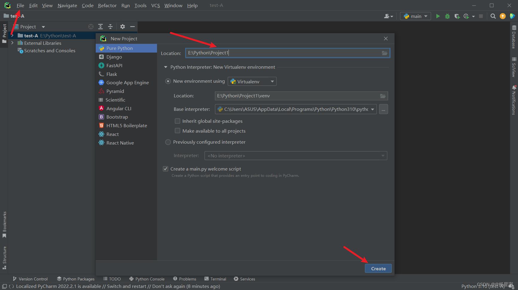Uncheck Create a main.py welcome script
This screenshot has height=290, width=518.
pyautogui.click(x=165, y=169)
